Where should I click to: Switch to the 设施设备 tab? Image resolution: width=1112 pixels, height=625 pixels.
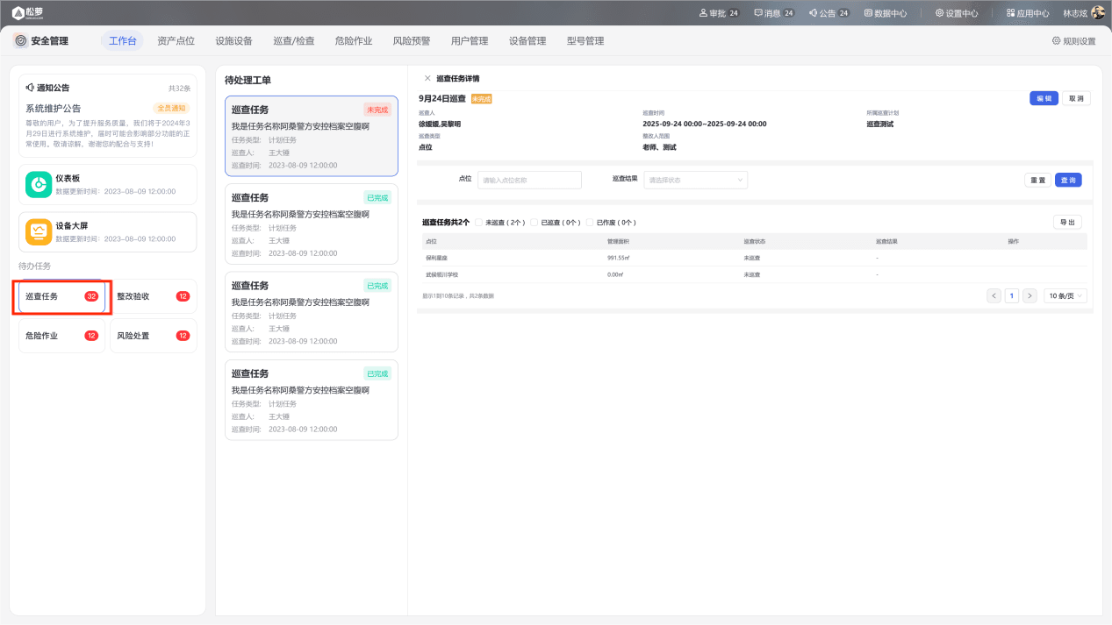tap(233, 41)
